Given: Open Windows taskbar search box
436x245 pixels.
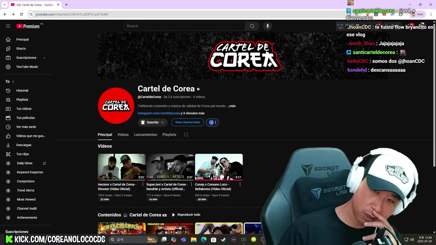Looking at the screenshot, I should point(134,240).
